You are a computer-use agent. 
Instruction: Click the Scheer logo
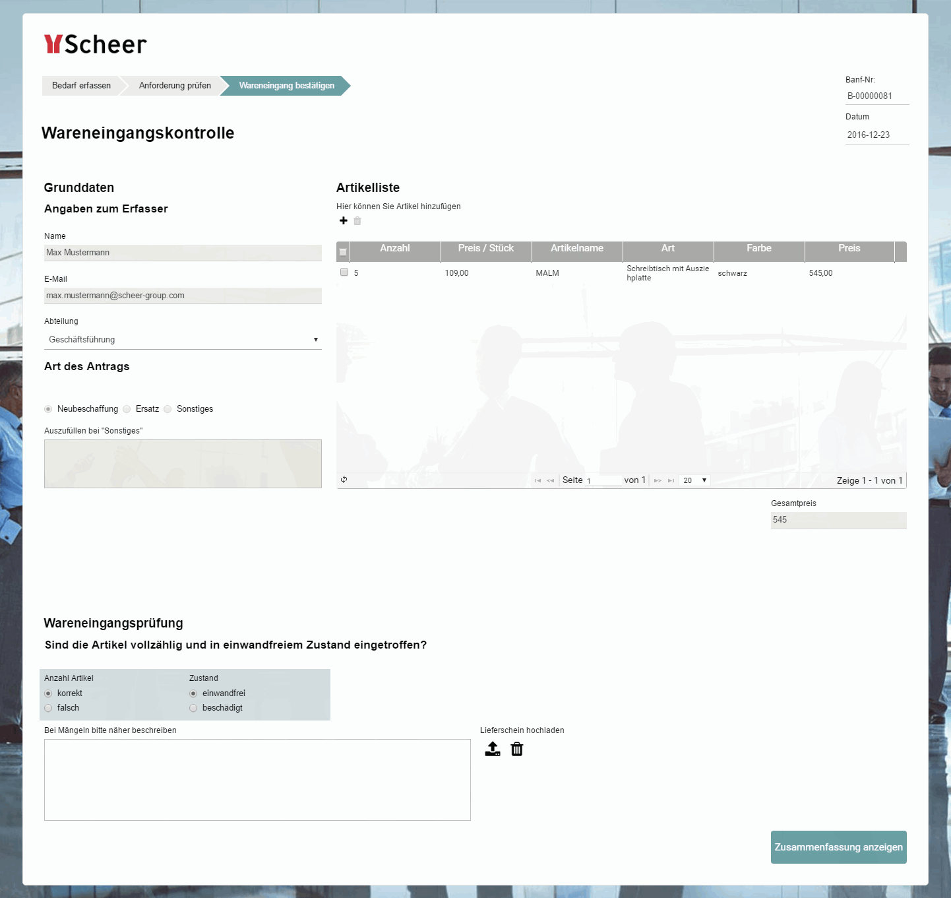point(96,44)
